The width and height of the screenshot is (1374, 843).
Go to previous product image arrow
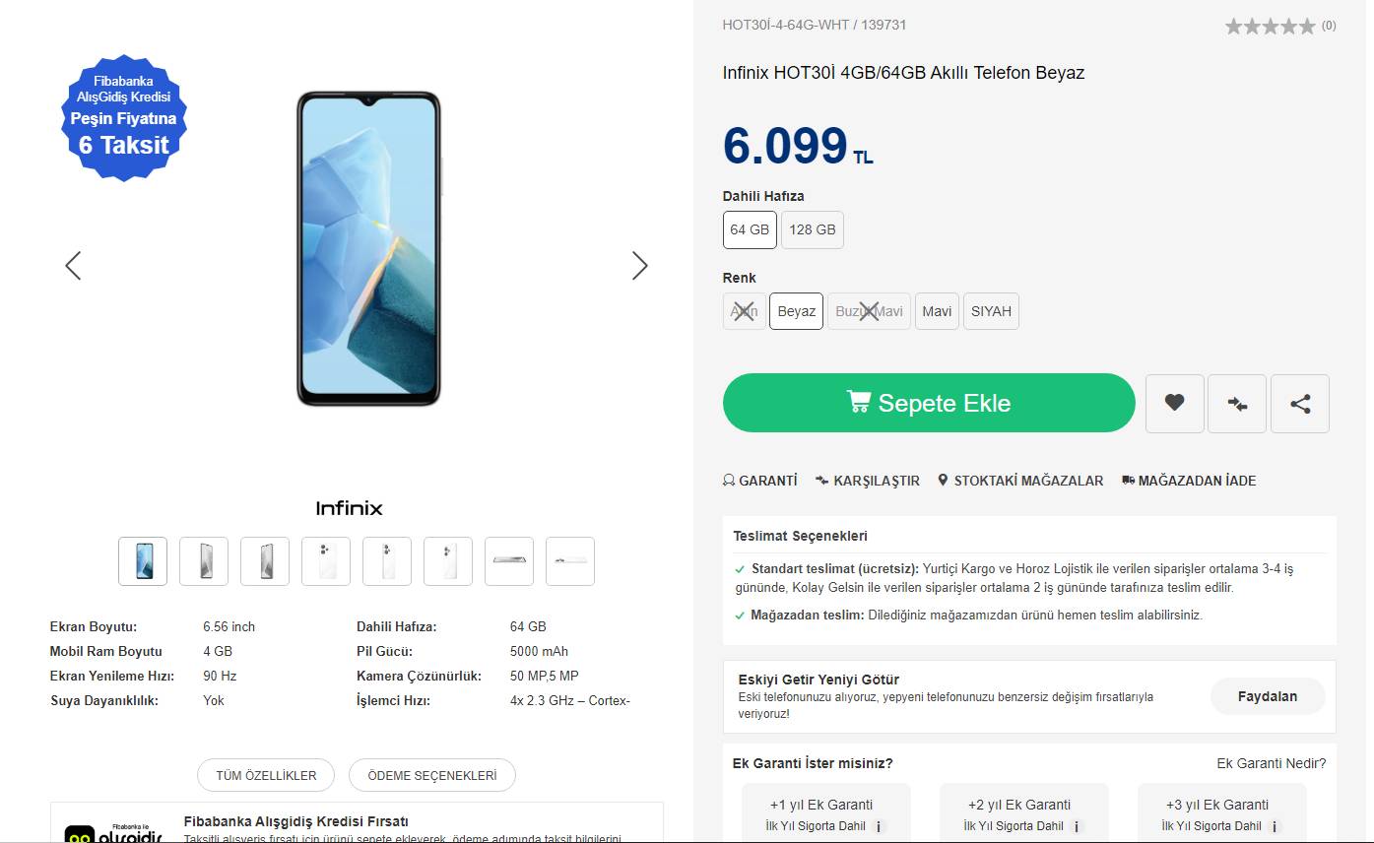click(x=73, y=265)
